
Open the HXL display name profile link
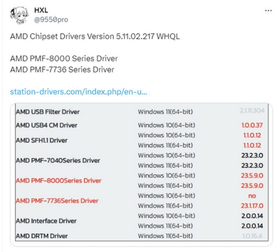point(41,10)
